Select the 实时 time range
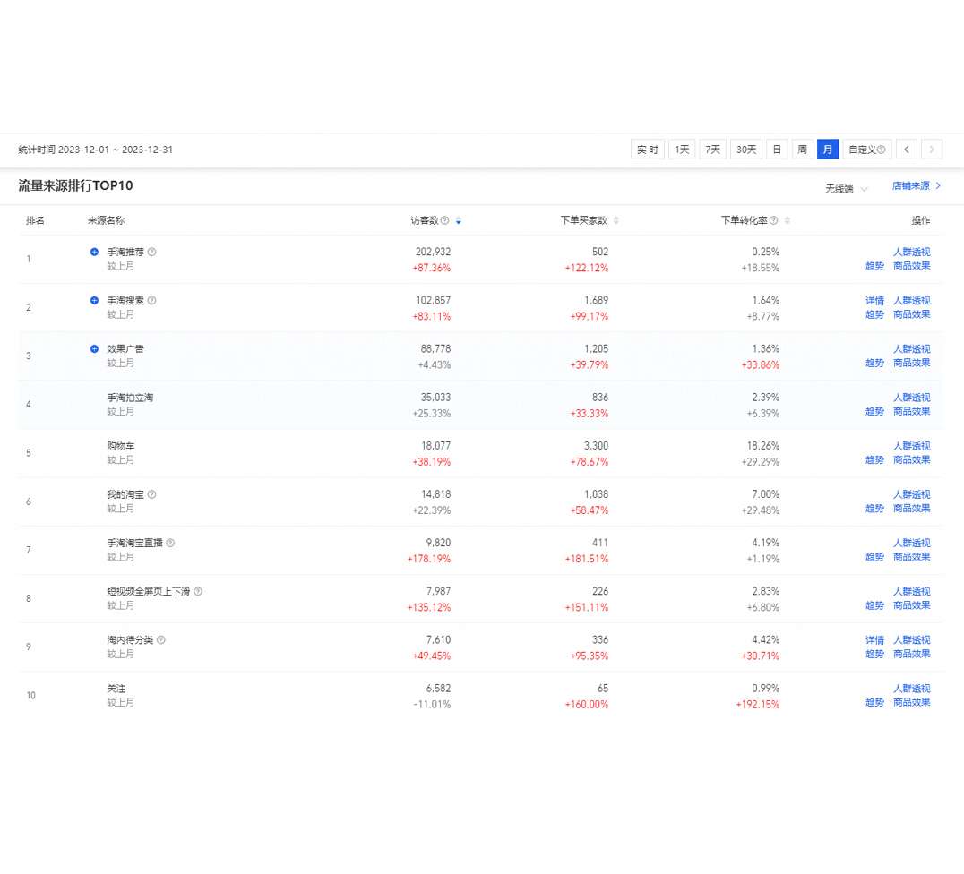 [648, 150]
